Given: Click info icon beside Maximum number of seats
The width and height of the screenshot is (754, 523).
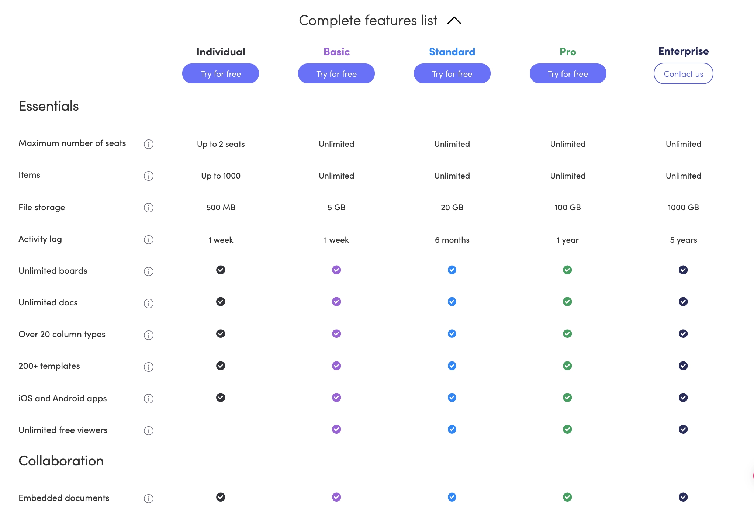Looking at the screenshot, I should (149, 144).
